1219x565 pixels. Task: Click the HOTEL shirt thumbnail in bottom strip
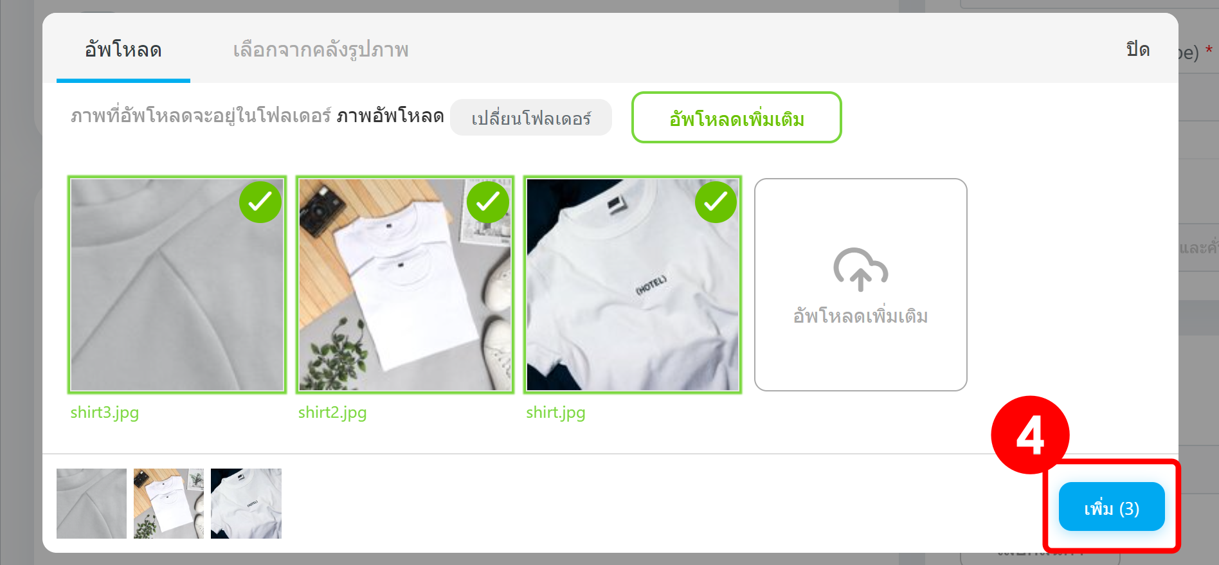(246, 503)
